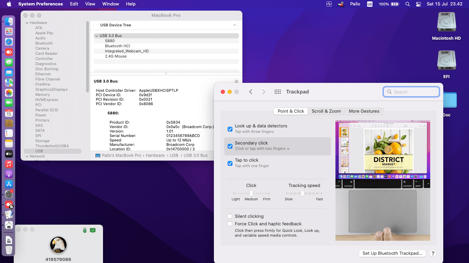Enable the Silent clicking checkbox

pos(230,216)
